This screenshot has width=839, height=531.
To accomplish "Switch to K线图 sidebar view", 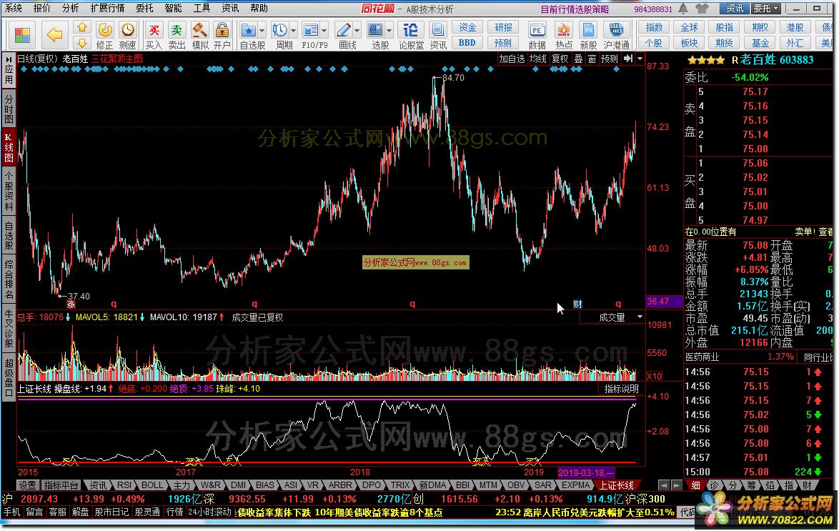I will pyautogui.click(x=9, y=148).
